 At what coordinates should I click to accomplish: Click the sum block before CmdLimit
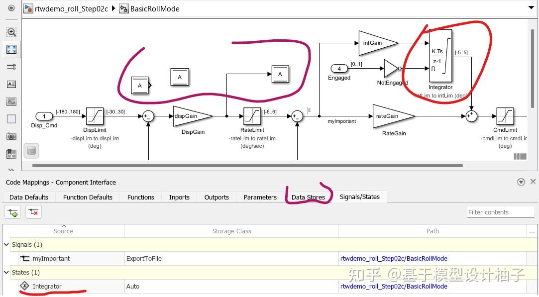pyautogui.click(x=471, y=116)
